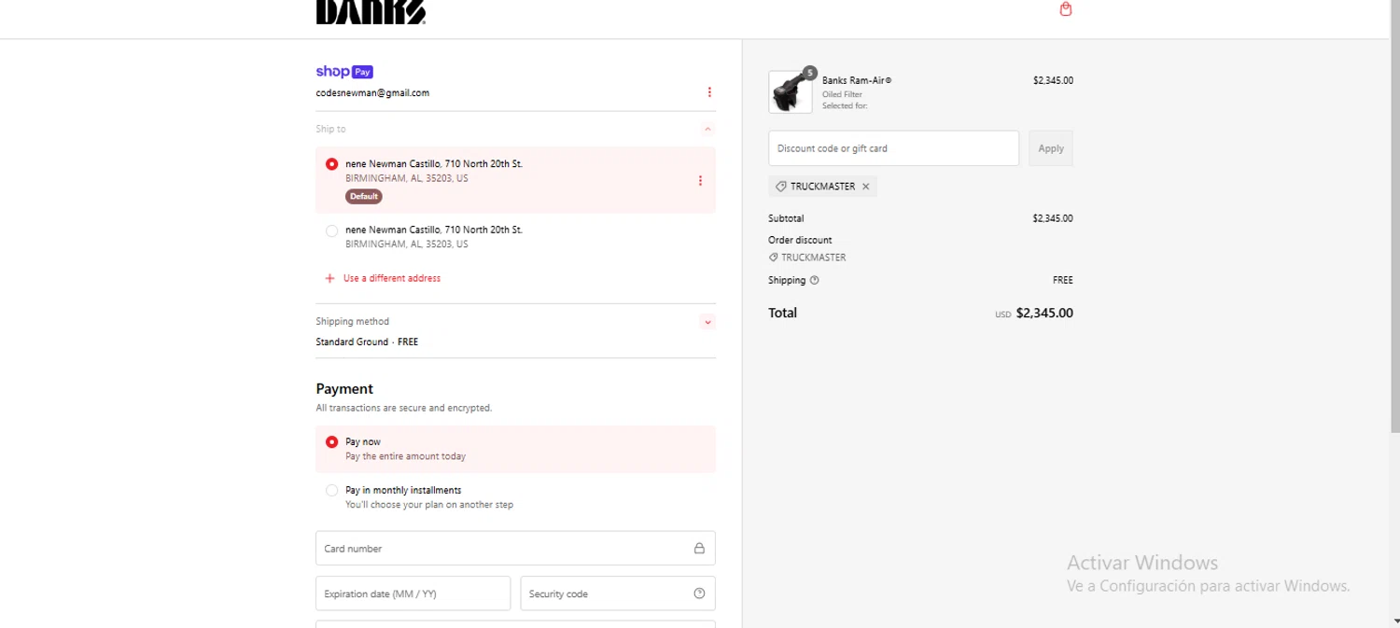Screen dimensions: 1400x628
Task: Use a different address link
Action: (x=392, y=278)
